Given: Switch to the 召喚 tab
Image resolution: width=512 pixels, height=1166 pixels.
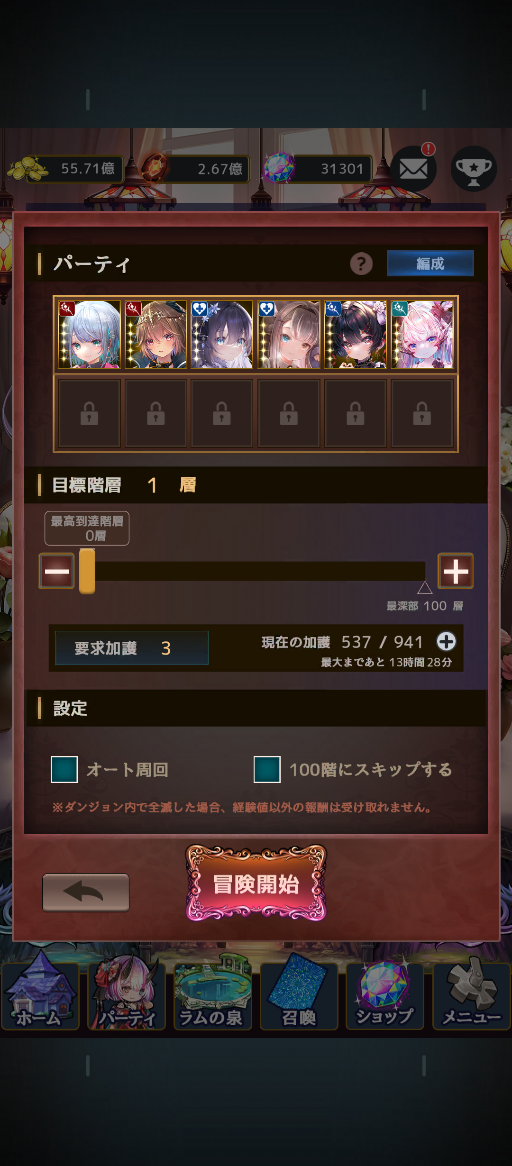Looking at the screenshot, I should (299, 996).
